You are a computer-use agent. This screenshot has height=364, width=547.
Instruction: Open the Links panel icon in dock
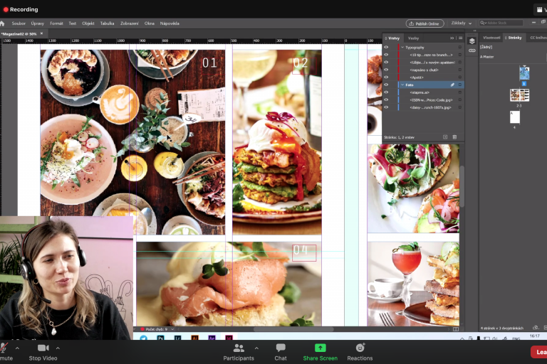472,50
